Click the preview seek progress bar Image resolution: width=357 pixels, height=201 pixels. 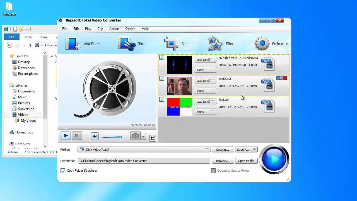(x=107, y=128)
